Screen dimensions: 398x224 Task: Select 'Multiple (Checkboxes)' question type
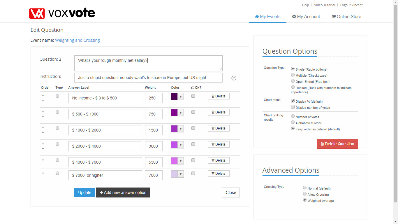(x=293, y=75)
